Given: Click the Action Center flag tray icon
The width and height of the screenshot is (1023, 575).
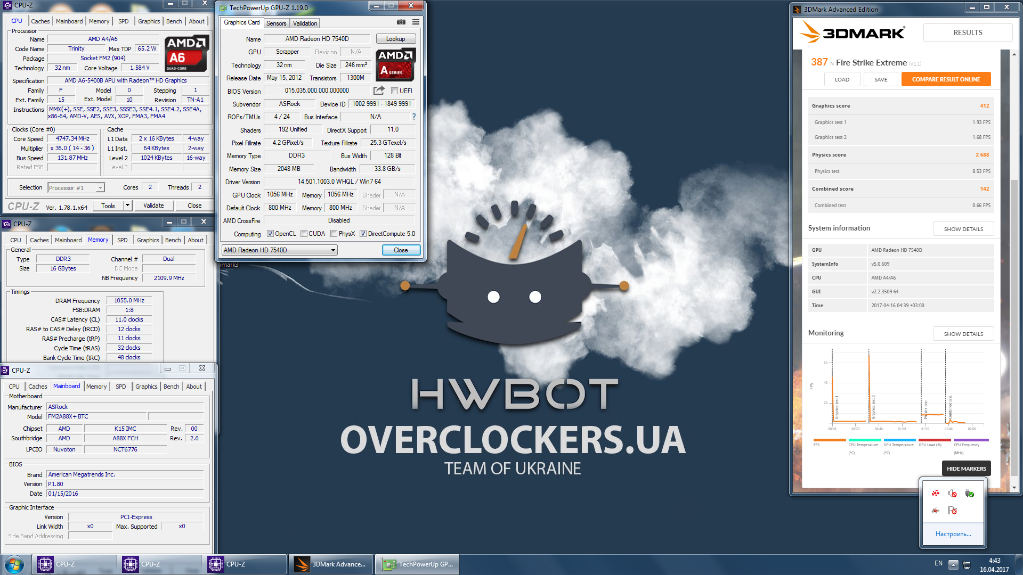Looking at the screenshot, I should point(953,511).
